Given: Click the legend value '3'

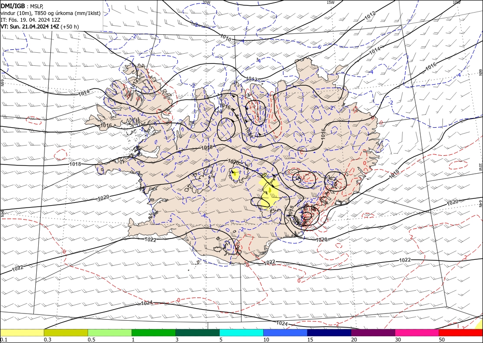Looking at the screenshot, I should coord(177,340).
